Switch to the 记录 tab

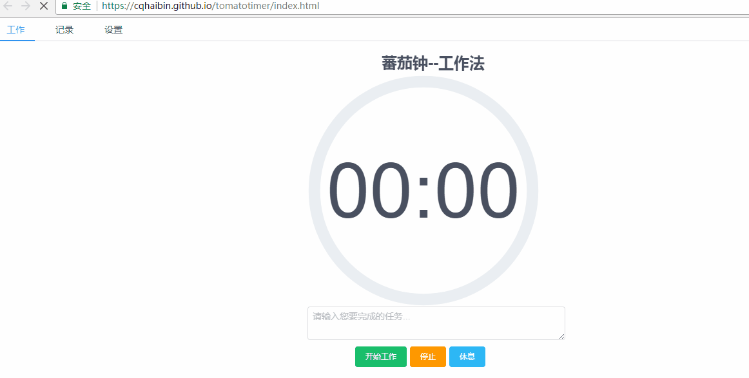click(x=64, y=29)
